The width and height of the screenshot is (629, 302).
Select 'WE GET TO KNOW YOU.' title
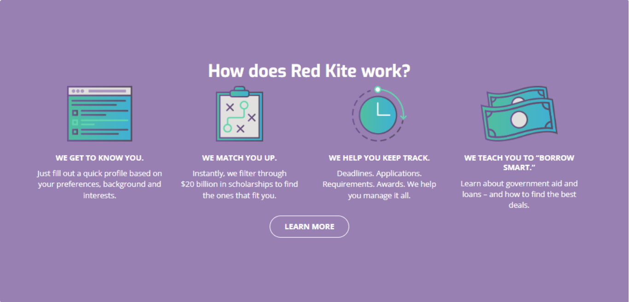(x=99, y=158)
